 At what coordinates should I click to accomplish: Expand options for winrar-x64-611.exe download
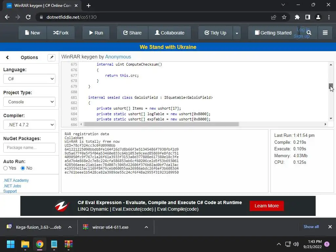tap(146, 227)
